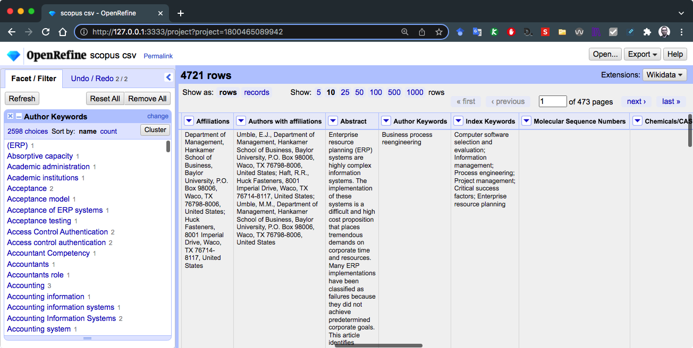Bookmark this page with the star

pos(439,32)
